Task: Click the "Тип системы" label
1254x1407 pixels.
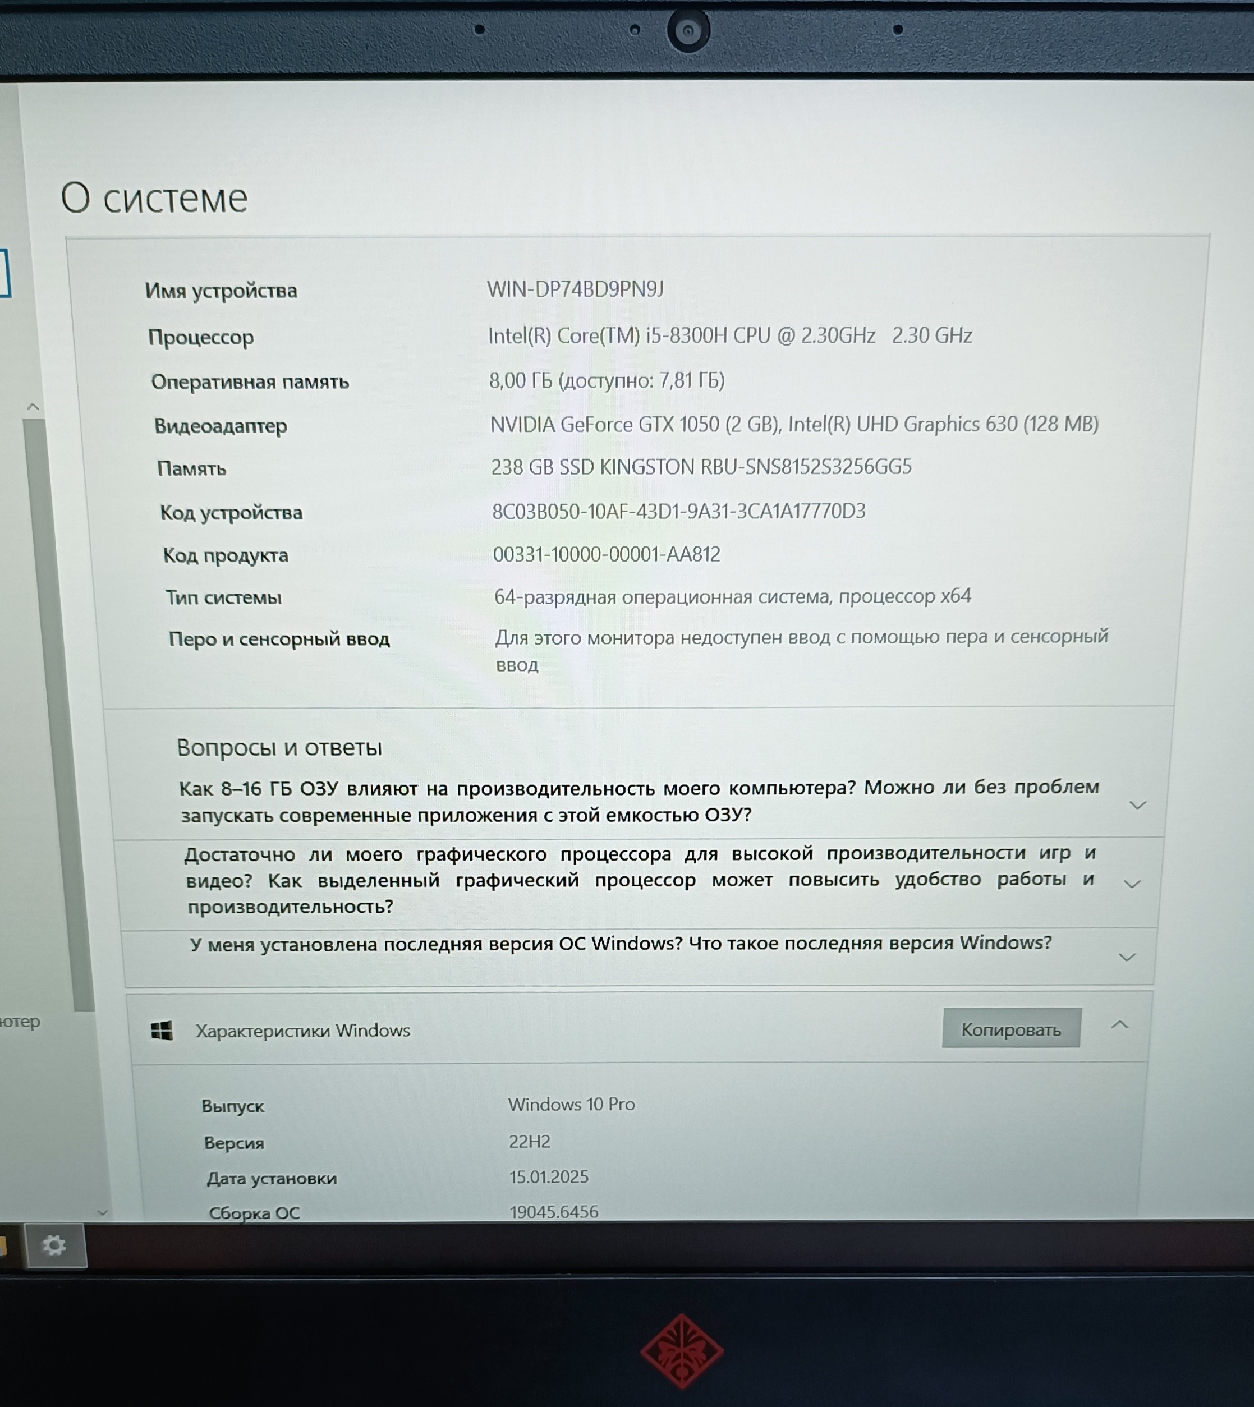Action: [x=223, y=597]
